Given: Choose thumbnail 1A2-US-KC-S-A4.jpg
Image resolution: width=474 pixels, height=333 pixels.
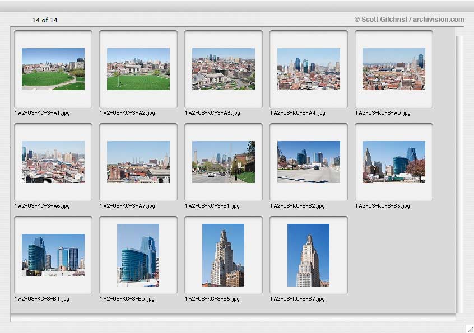Looking at the screenshot, I should [x=309, y=69].
